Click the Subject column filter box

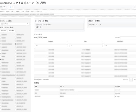coord(51,46)
